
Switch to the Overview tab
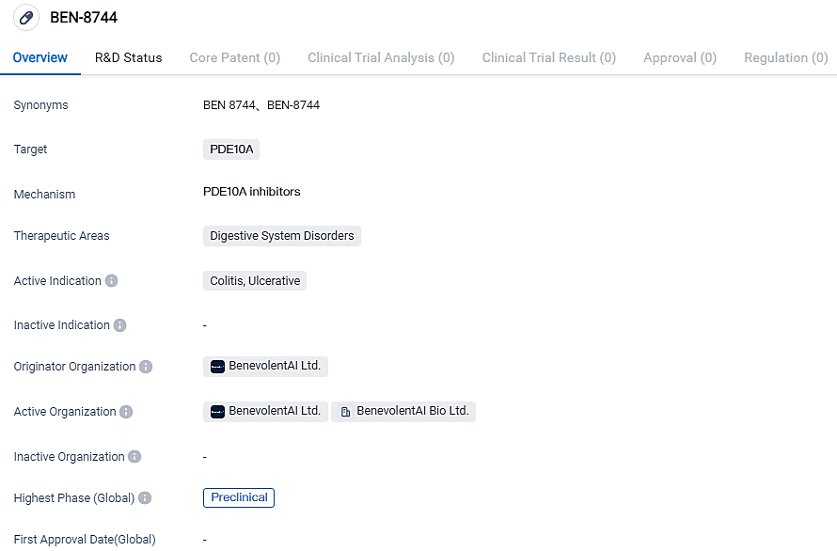[40, 57]
